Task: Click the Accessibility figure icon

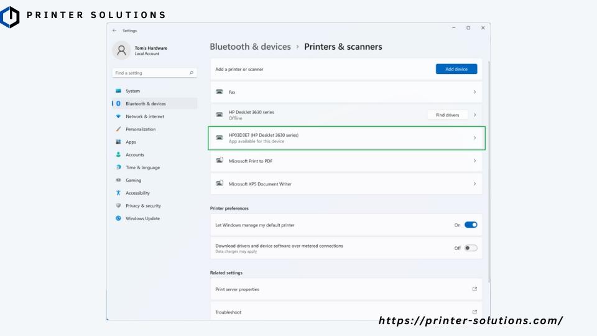Action: tap(118, 193)
